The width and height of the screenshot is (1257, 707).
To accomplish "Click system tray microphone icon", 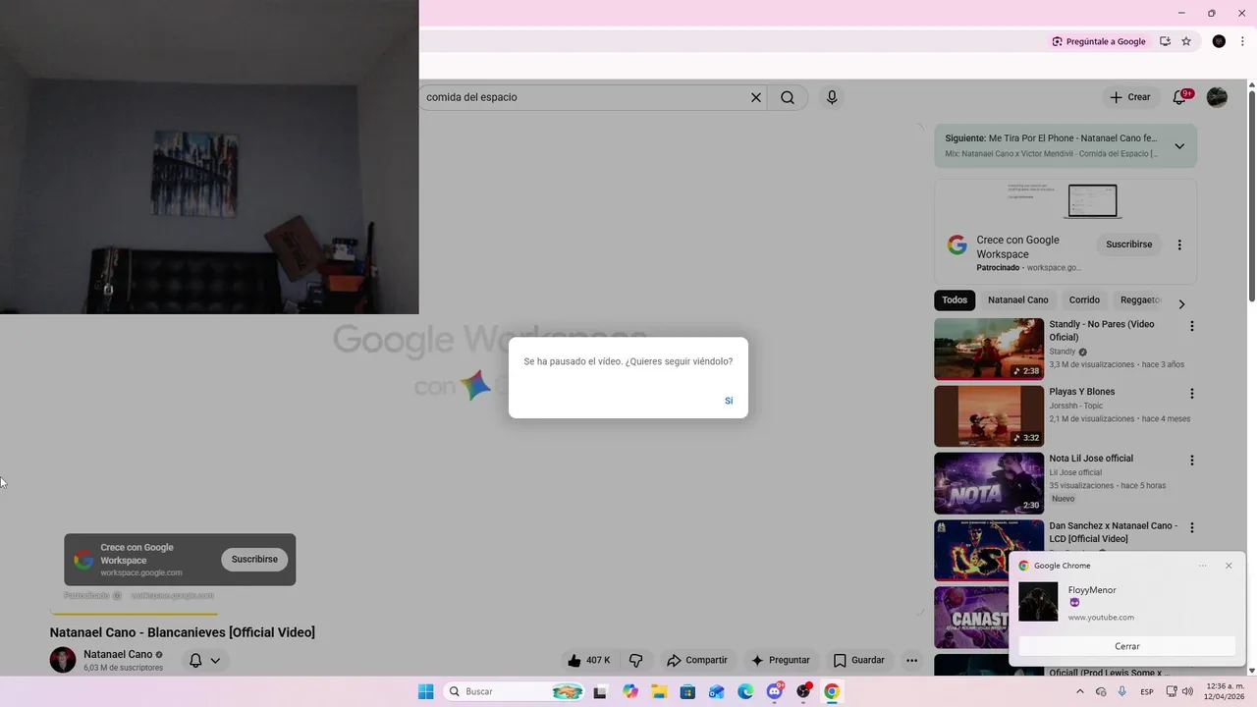I will (x=1121, y=691).
